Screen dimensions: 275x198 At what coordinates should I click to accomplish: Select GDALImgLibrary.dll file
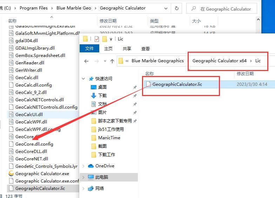pyautogui.click(x=35, y=48)
